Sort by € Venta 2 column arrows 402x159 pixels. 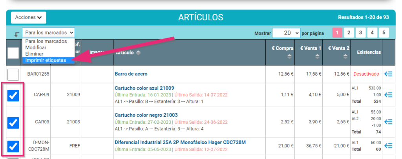coord(344,56)
